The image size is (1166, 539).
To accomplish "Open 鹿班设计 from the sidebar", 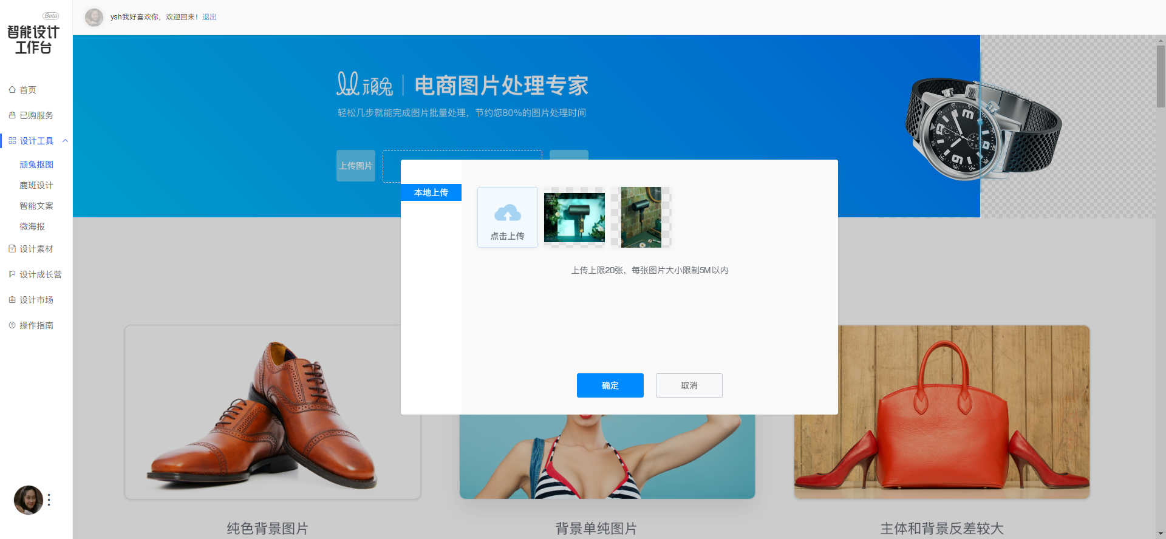I will click(x=36, y=185).
